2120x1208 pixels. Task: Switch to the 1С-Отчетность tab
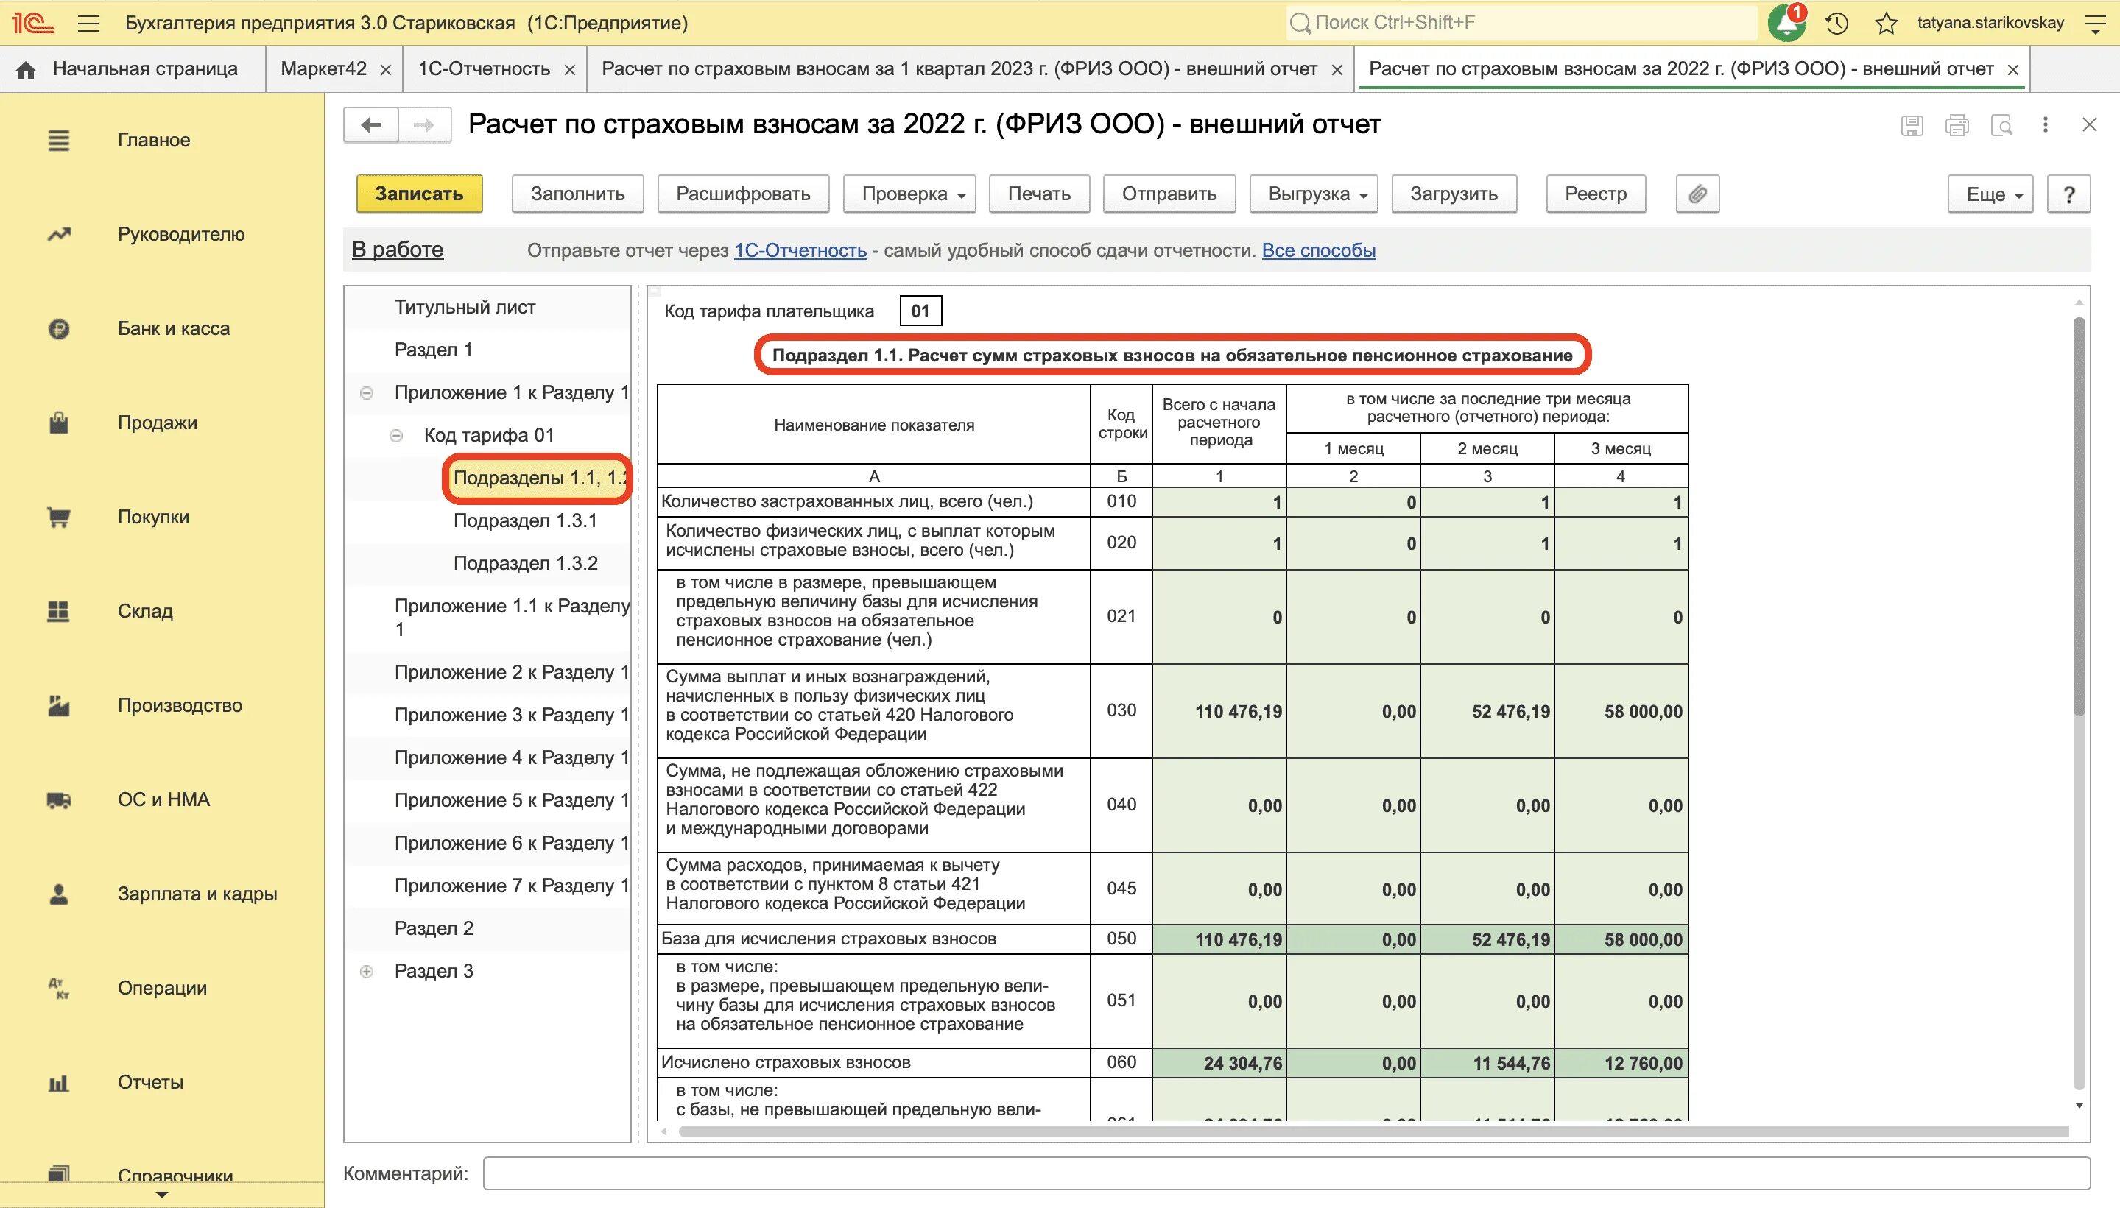pos(484,69)
